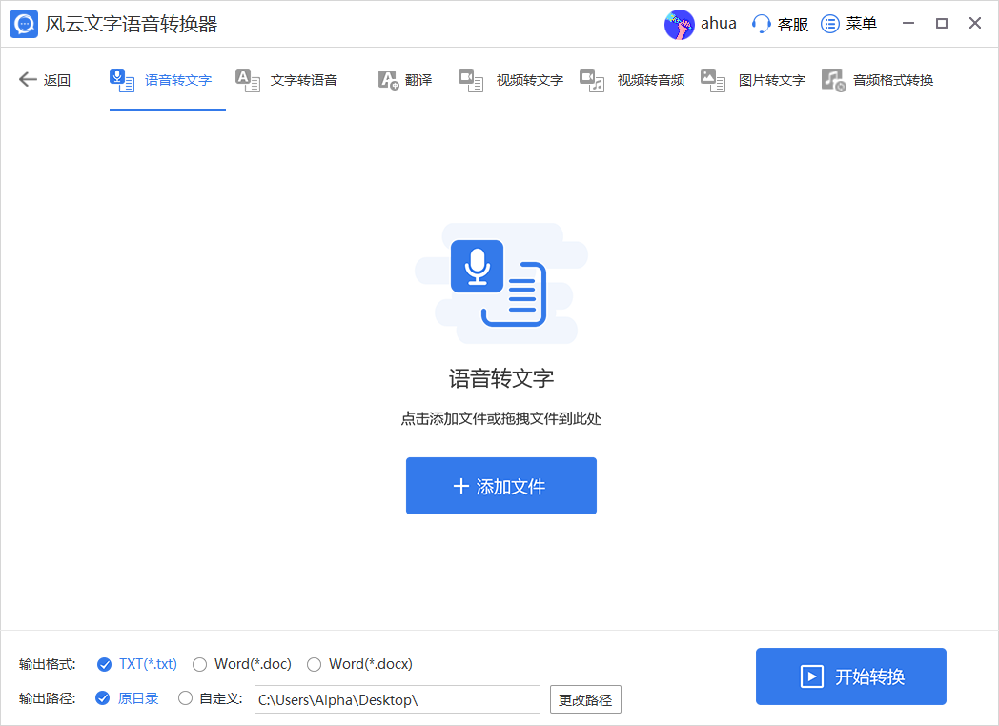Click the image-to-text tab icon
Viewport: 999px width, 726px height.
(x=713, y=80)
